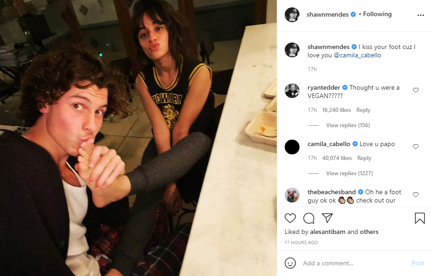Open the comment speech bubble icon
This screenshot has width=431, height=276.
pos(309,218)
